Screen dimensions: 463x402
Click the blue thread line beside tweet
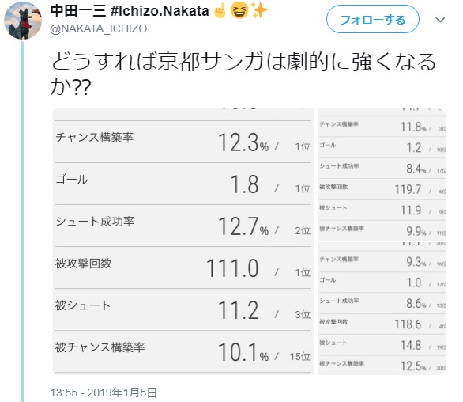pyautogui.click(x=22, y=222)
